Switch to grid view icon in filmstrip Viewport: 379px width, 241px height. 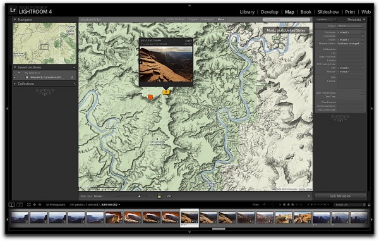(x=29, y=205)
